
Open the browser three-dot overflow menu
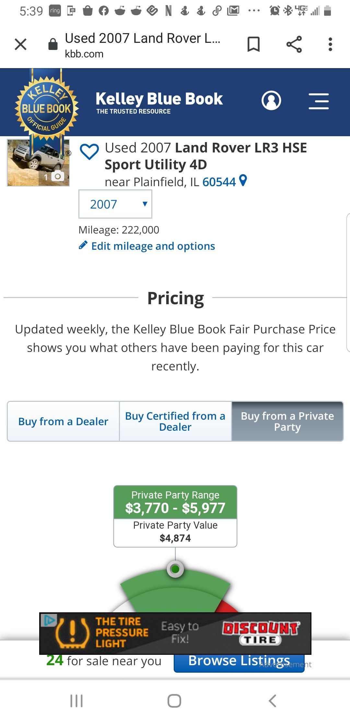point(330,44)
